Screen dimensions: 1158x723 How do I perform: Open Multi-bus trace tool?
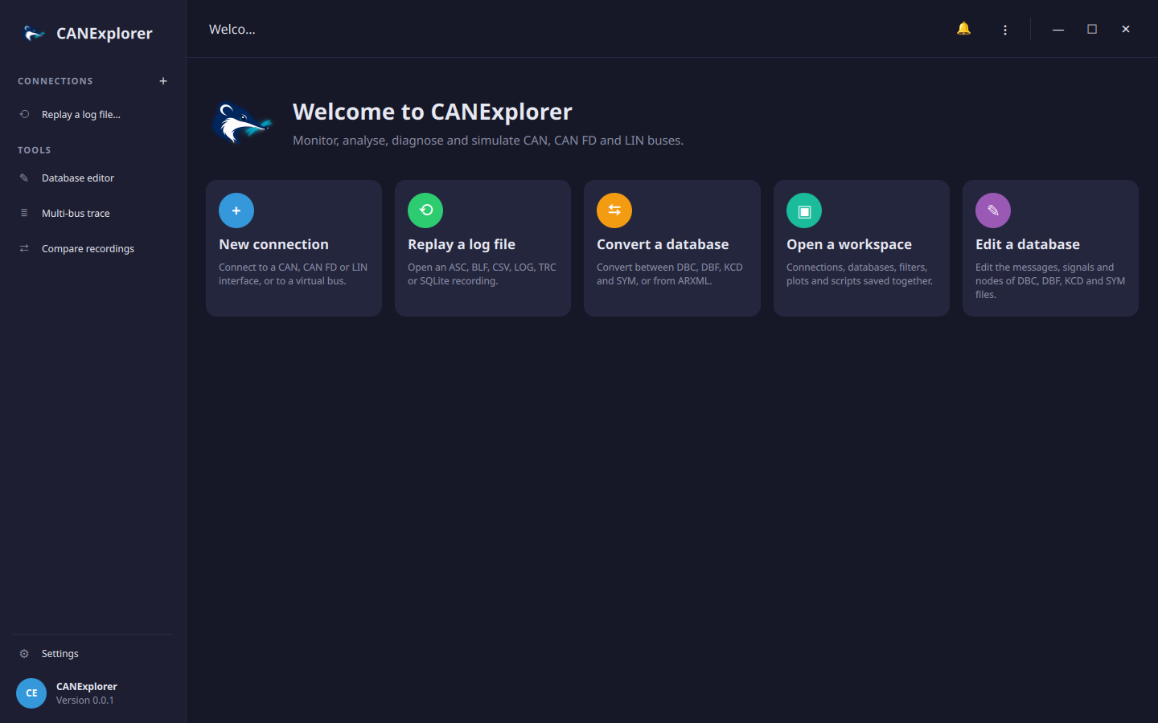tap(93, 213)
